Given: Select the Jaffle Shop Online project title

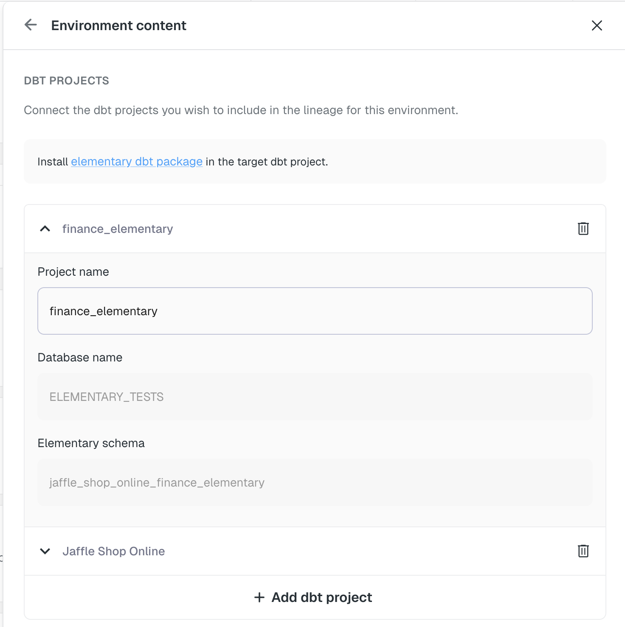Looking at the screenshot, I should (x=114, y=551).
